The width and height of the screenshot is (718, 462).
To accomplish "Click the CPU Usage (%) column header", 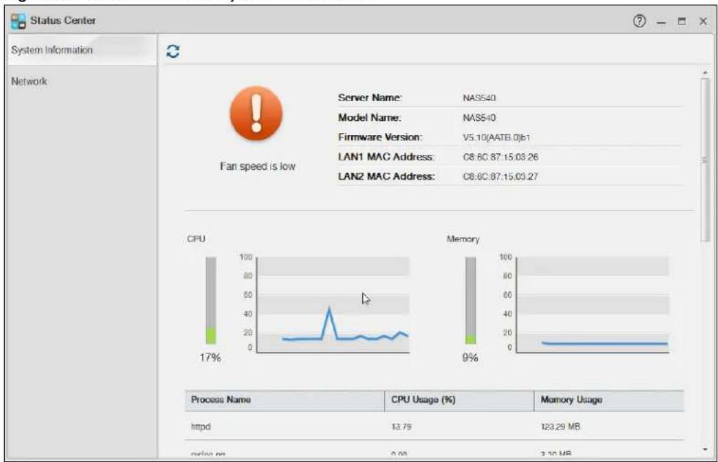I will coord(459,400).
